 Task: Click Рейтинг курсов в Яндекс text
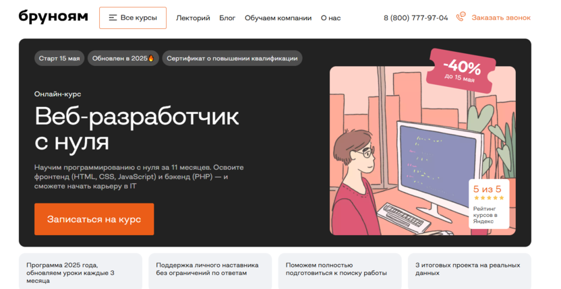click(x=485, y=215)
